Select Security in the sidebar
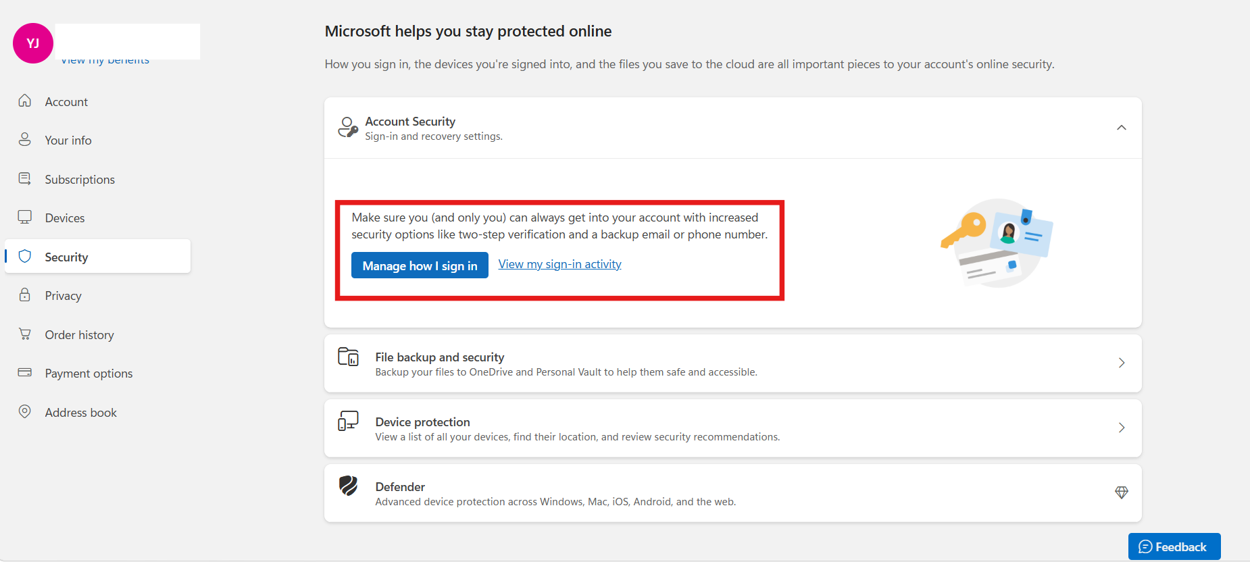This screenshot has width=1250, height=562. (x=97, y=257)
